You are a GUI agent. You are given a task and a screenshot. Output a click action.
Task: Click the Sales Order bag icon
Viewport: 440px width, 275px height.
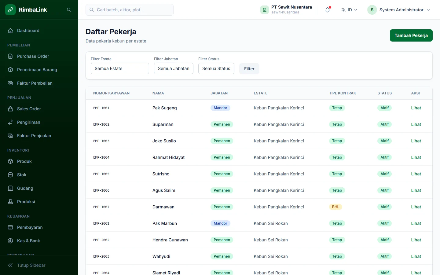point(10,109)
